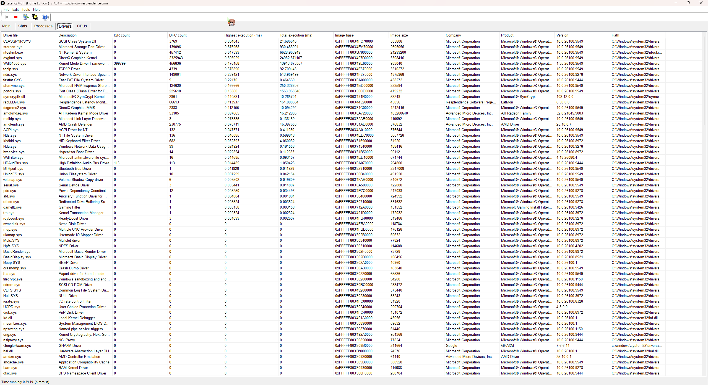Image resolution: width=708 pixels, height=385 pixels.
Task: Click the ATI Radeon Kernel Mode Driver description
Action: (83, 113)
